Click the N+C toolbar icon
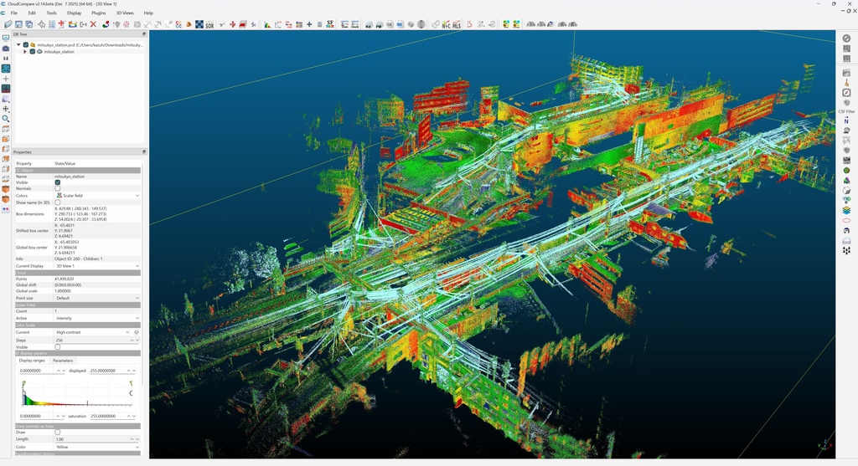Image resolution: width=858 pixels, height=466 pixels. (x=447, y=24)
